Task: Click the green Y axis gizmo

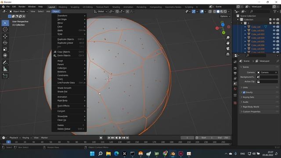Action: [x=223, y=32]
